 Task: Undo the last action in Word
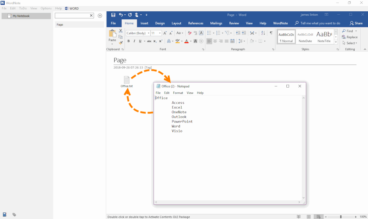[x=121, y=15]
